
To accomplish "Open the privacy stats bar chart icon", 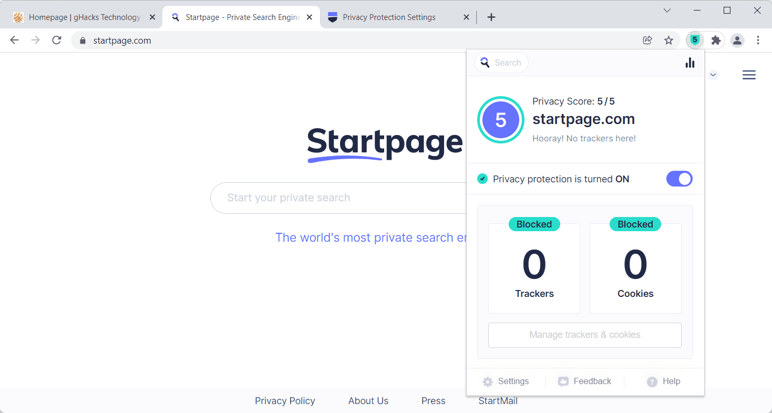I will point(690,63).
